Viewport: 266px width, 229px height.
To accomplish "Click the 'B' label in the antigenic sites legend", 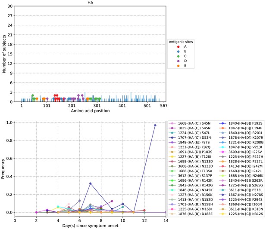I will (185, 52).
